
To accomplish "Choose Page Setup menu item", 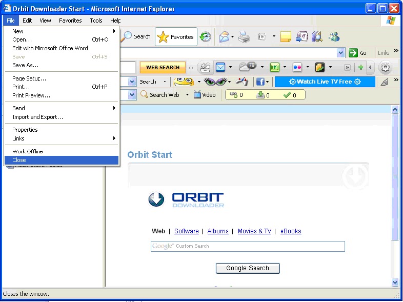I will (62, 78).
